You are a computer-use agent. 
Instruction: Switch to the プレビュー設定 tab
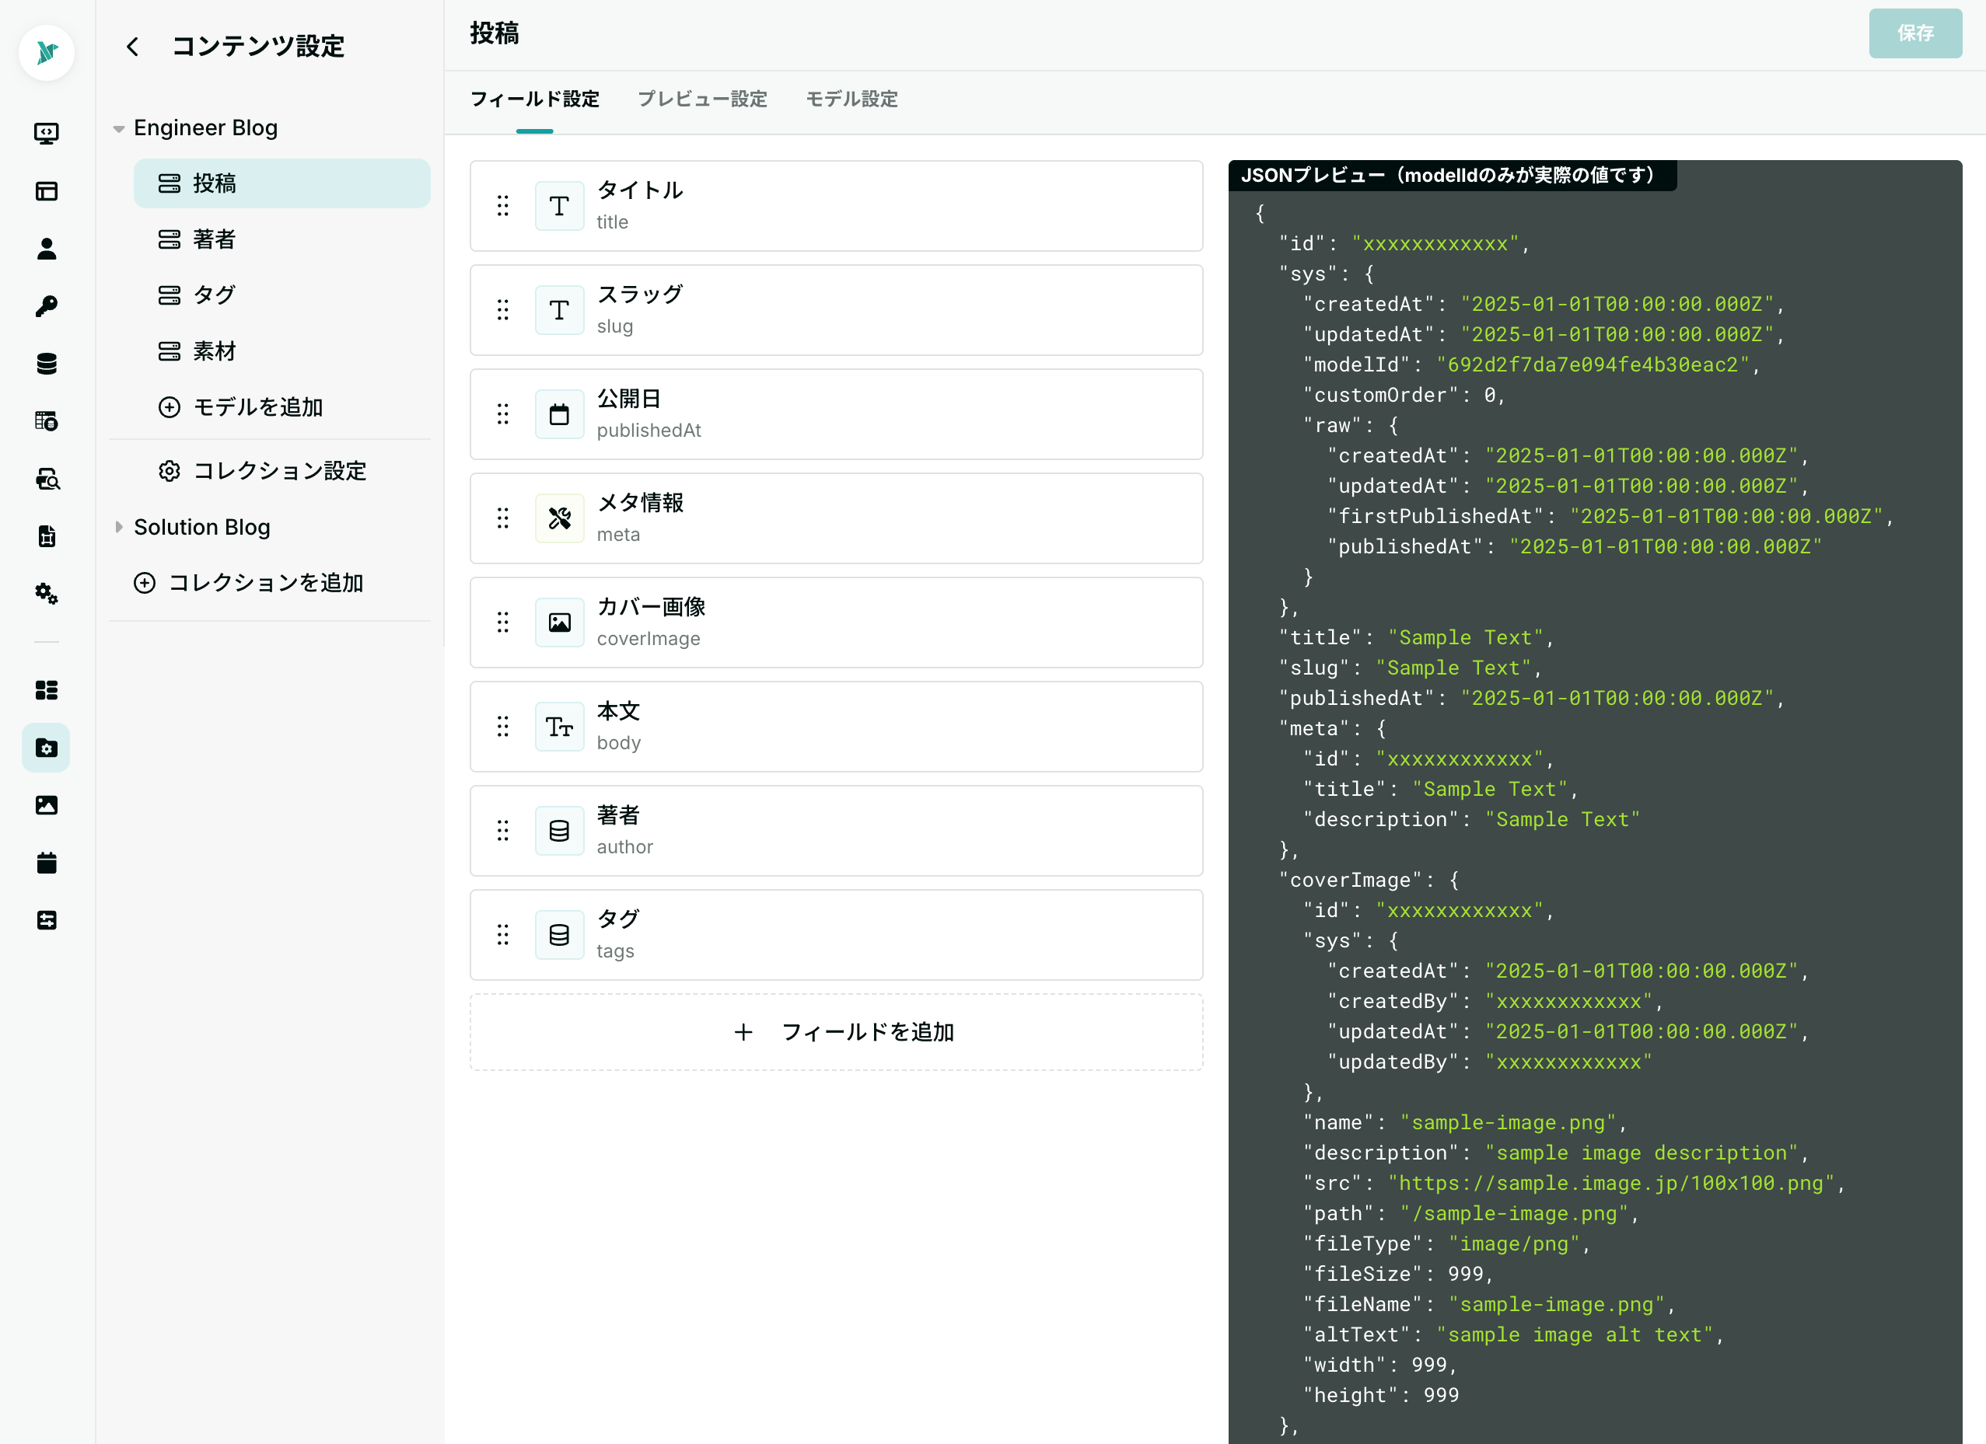[701, 99]
